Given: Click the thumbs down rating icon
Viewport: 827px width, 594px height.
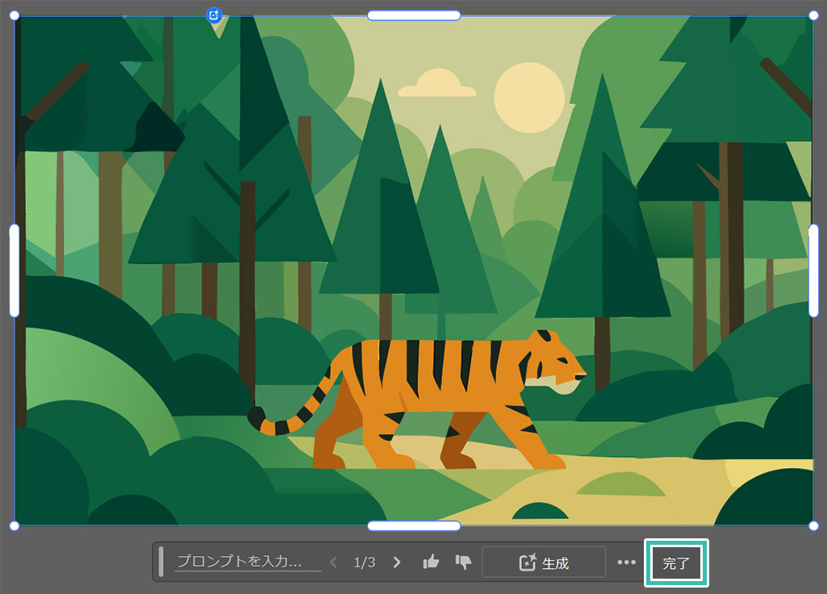Looking at the screenshot, I should (463, 562).
